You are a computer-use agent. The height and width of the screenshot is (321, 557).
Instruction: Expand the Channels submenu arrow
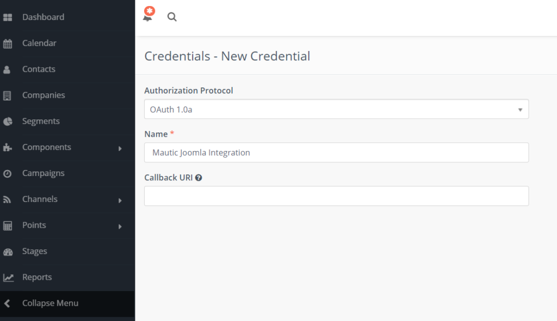(120, 200)
